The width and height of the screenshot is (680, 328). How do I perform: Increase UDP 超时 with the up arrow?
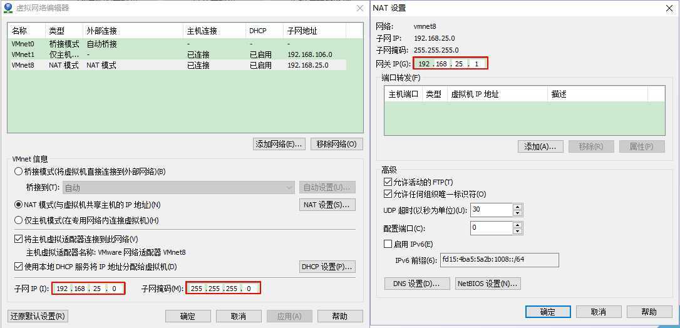517,207
